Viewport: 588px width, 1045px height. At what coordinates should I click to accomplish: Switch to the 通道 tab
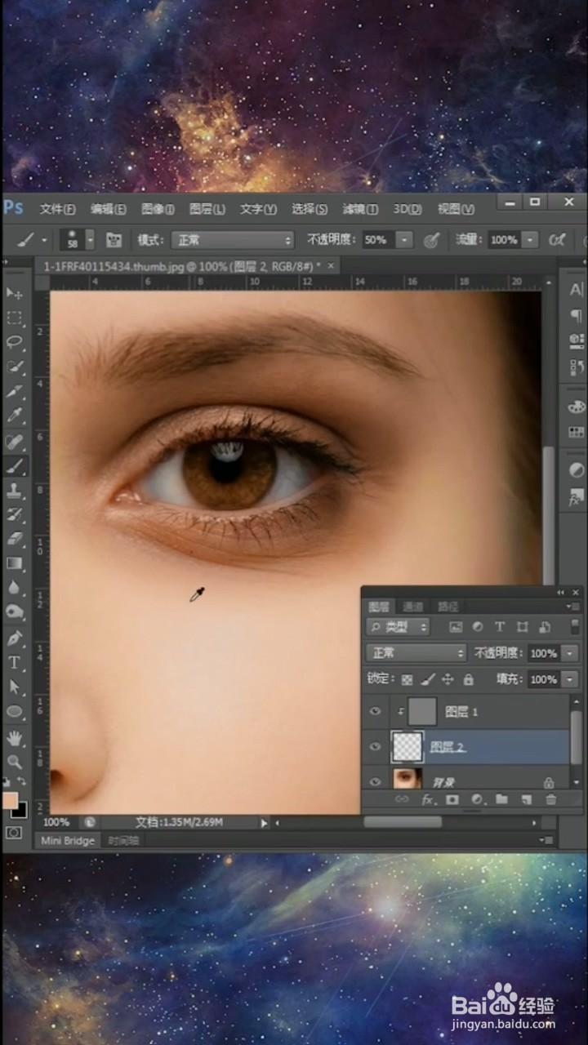pos(413,607)
